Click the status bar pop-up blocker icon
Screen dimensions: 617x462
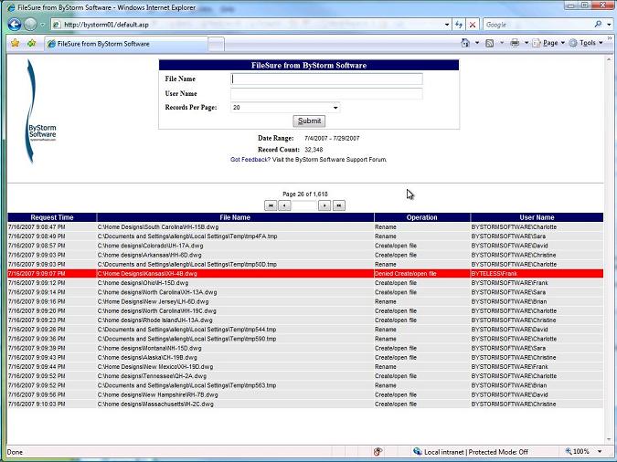pos(378,452)
